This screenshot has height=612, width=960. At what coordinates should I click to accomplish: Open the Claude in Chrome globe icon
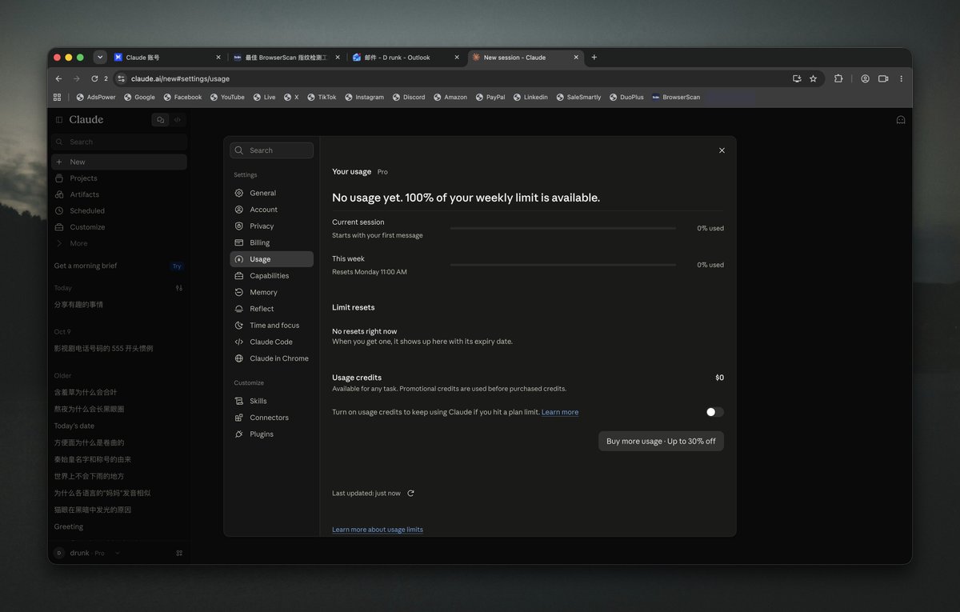pos(239,358)
